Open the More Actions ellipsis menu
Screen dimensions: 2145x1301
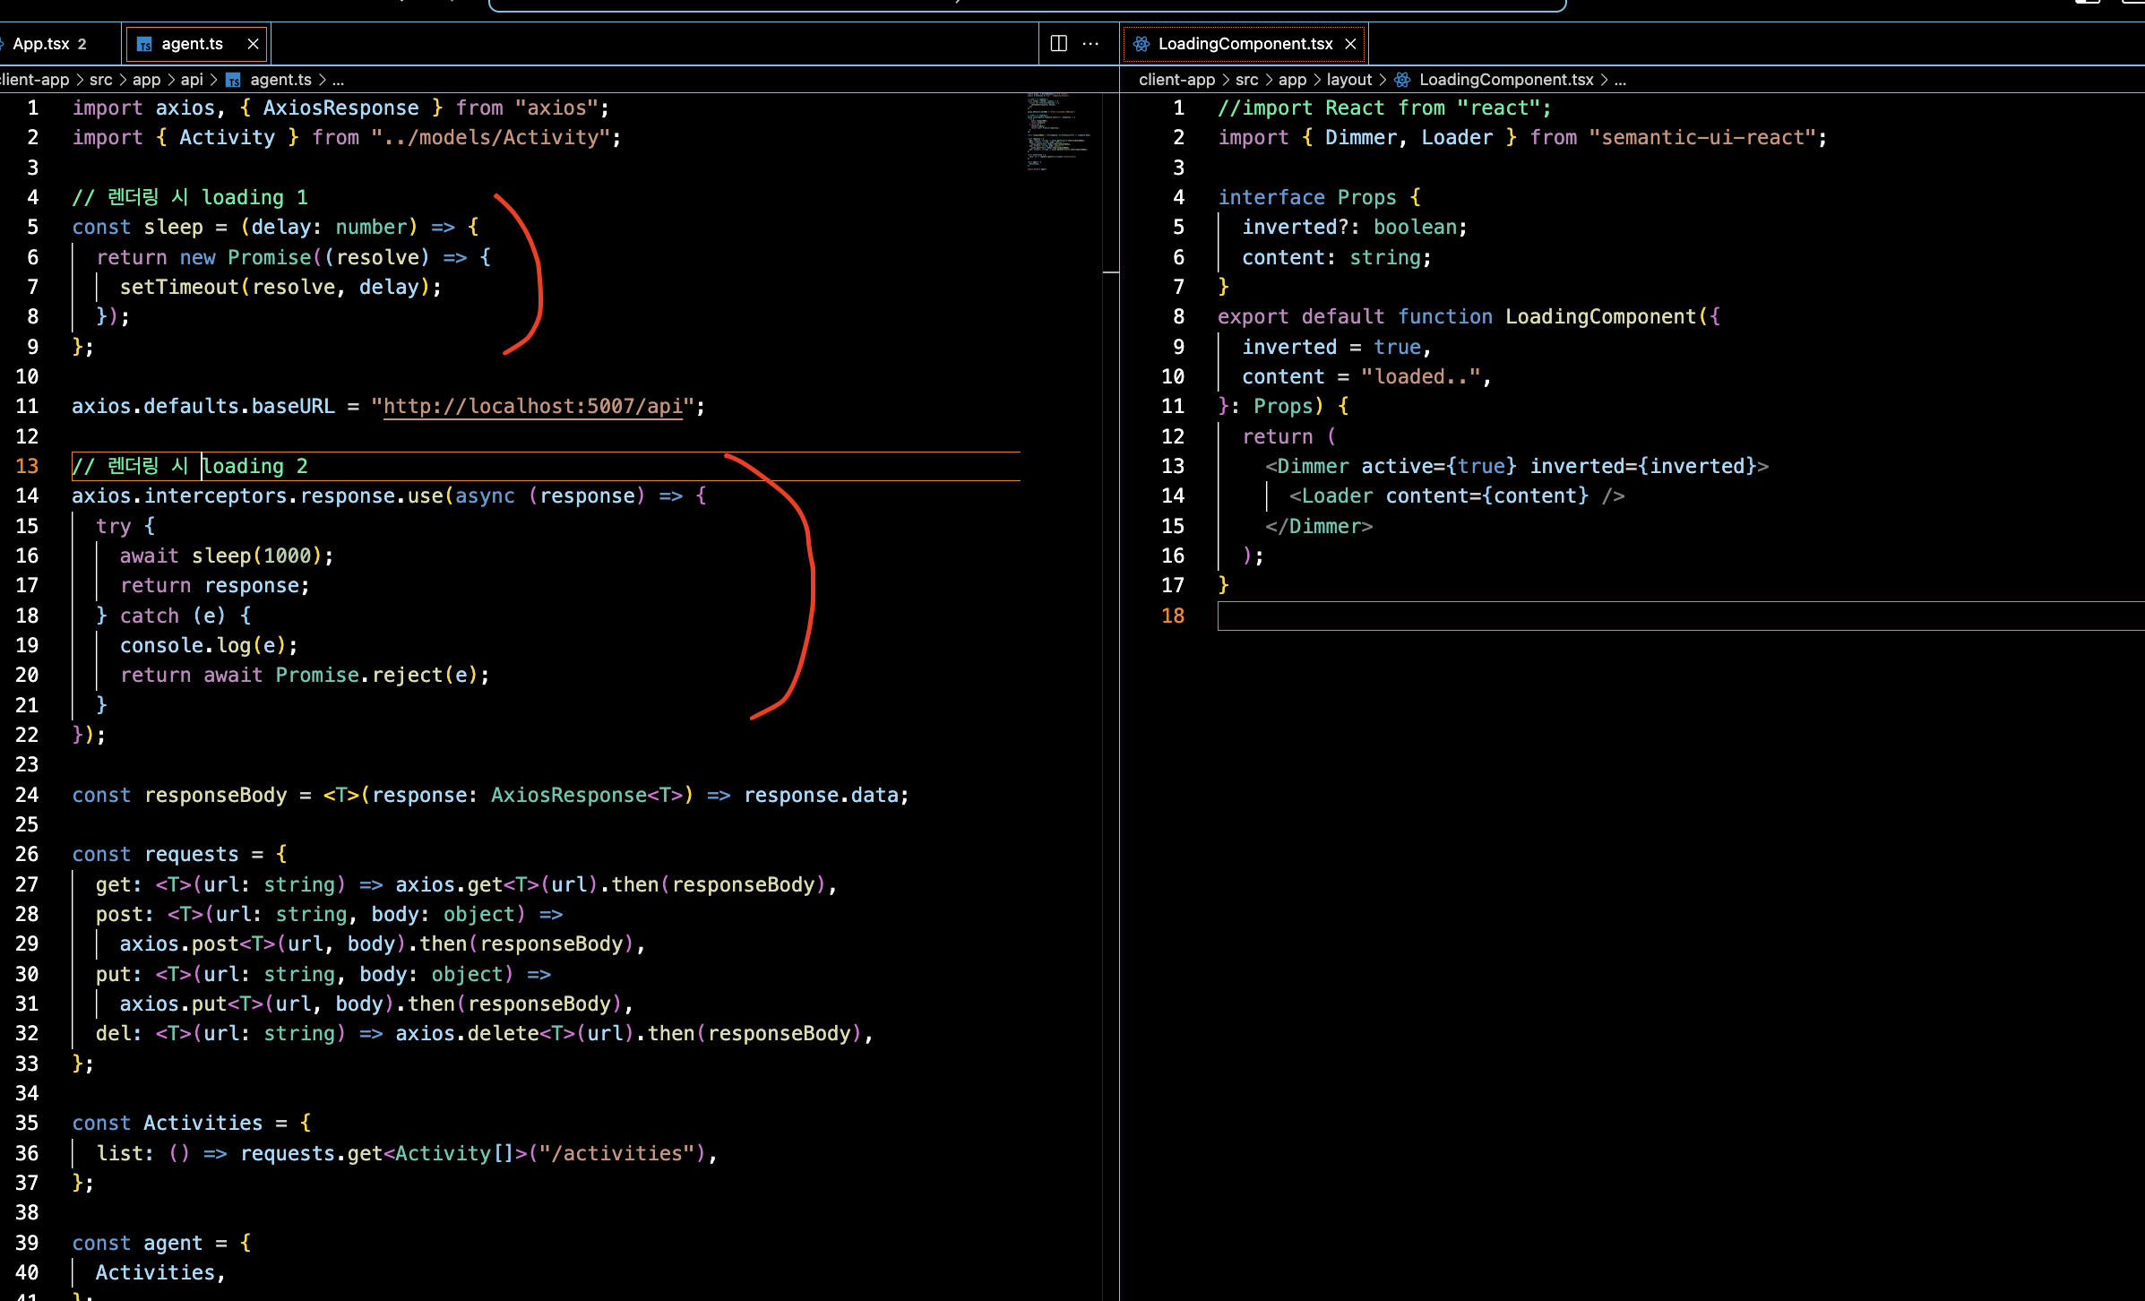tap(1090, 43)
